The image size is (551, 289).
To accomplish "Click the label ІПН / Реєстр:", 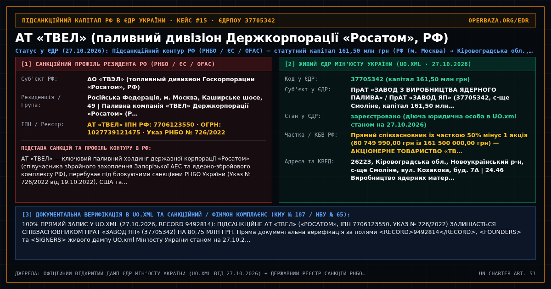I will (x=43, y=124).
